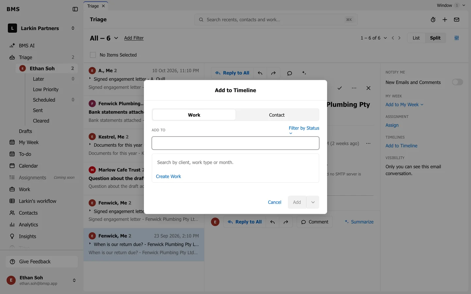Click the plus icon to create new
Image resolution: width=471 pixels, height=294 pixels.
coord(445,20)
